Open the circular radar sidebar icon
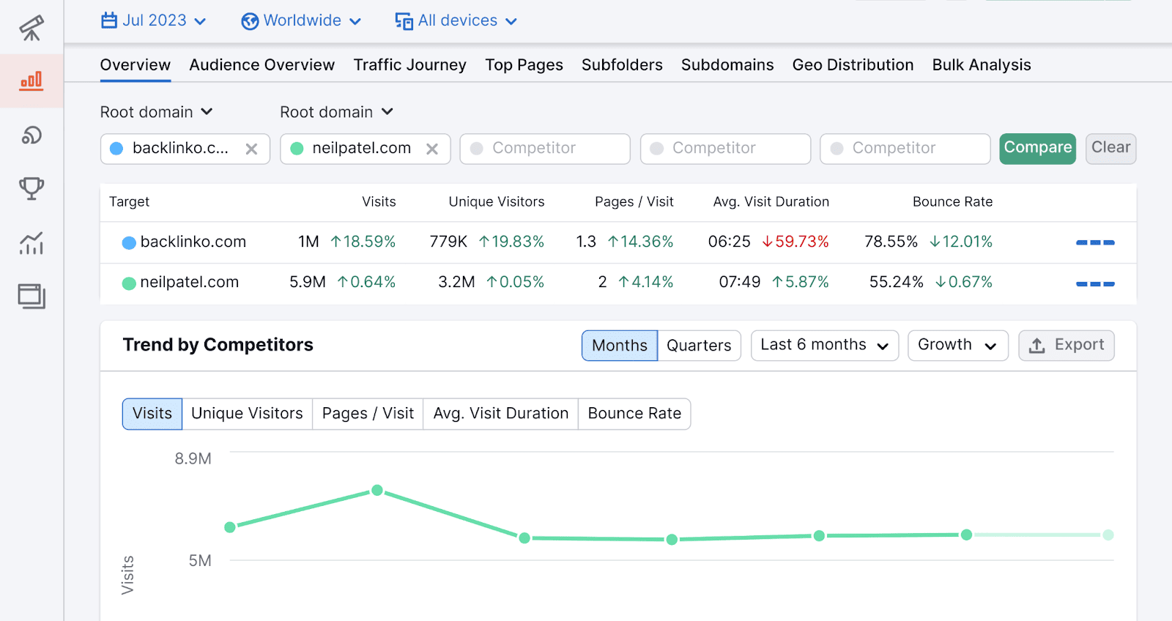The width and height of the screenshot is (1172, 621). click(31, 135)
